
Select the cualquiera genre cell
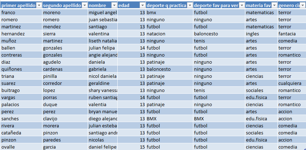291,83
